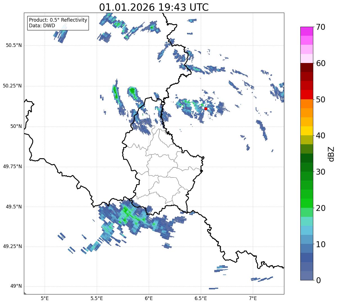
Task: Click the colorbar tick label 60
Action: tap(321, 63)
